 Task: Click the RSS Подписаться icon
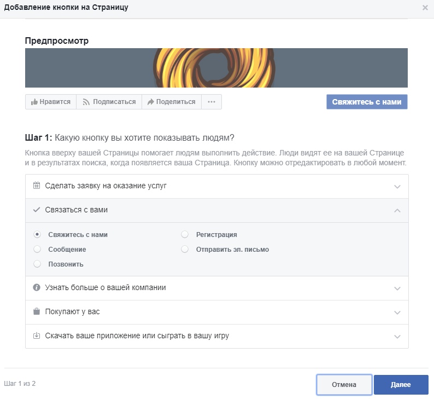click(86, 102)
